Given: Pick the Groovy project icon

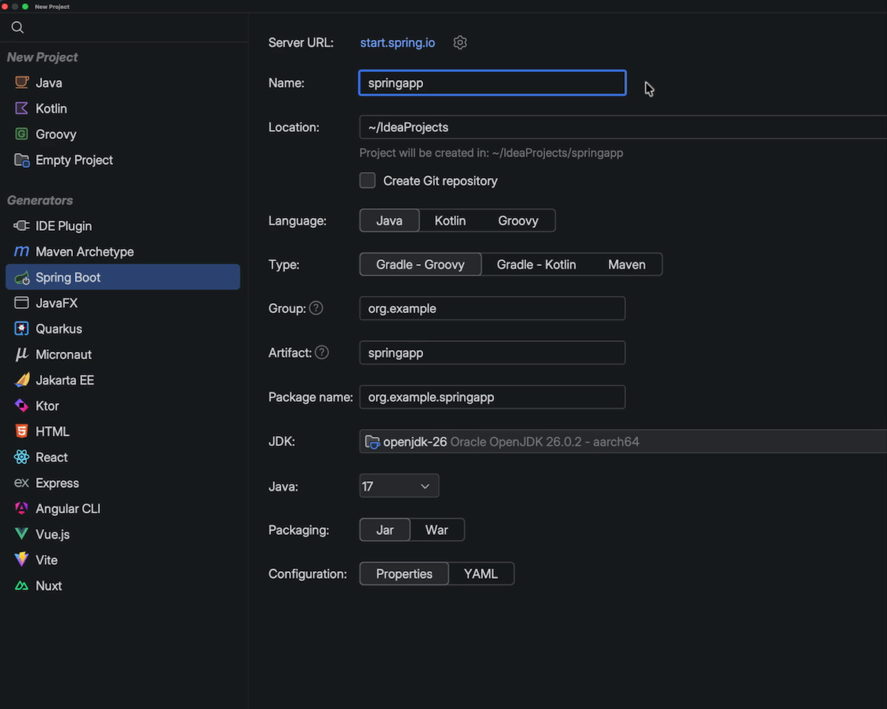Looking at the screenshot, I should pyautogui.click(x=22, y=134).
